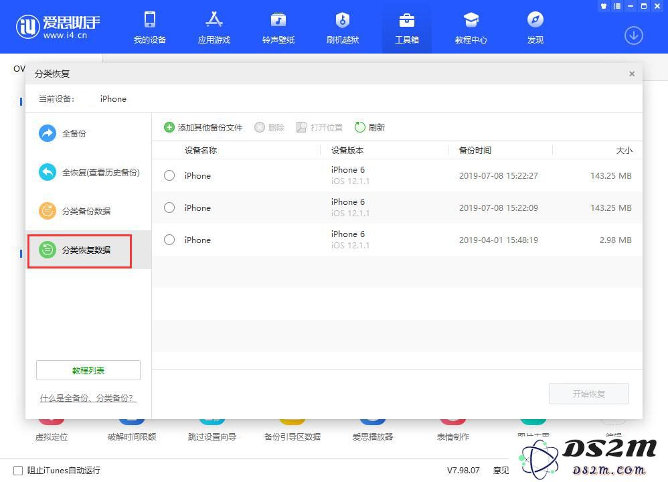Image resolution: width=668 pixels, height=482 pixels.
Task: Select 全恢复(查看历史备份) option
Action: pos(88,172)
